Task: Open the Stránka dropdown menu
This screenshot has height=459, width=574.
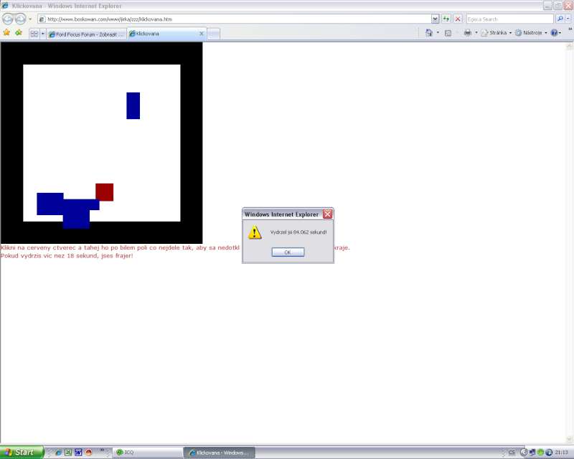Action: pos(496,33)
